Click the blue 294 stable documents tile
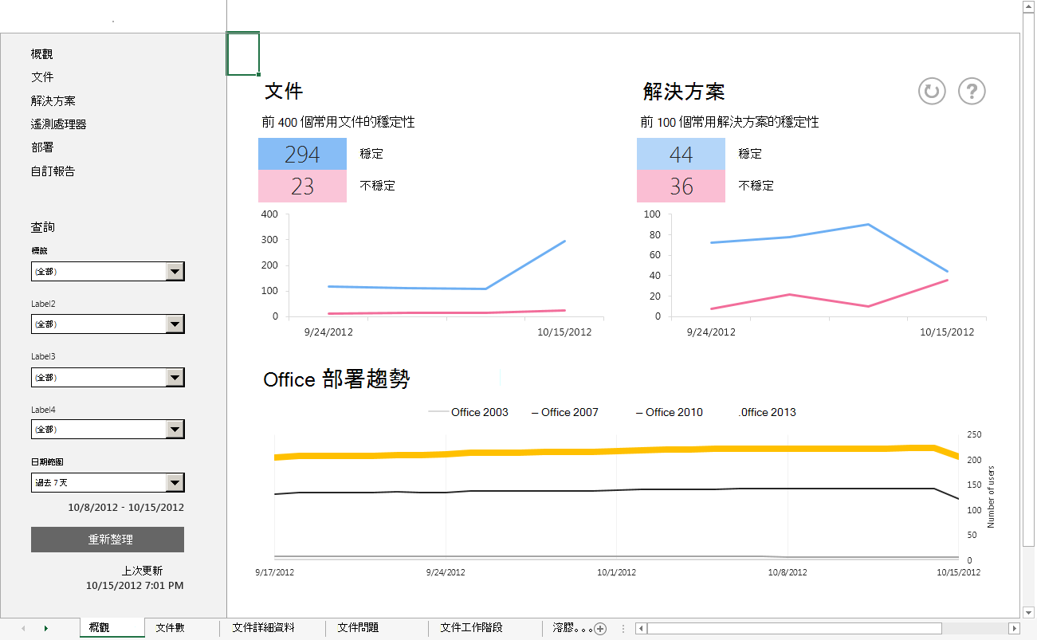 (302, 154)
